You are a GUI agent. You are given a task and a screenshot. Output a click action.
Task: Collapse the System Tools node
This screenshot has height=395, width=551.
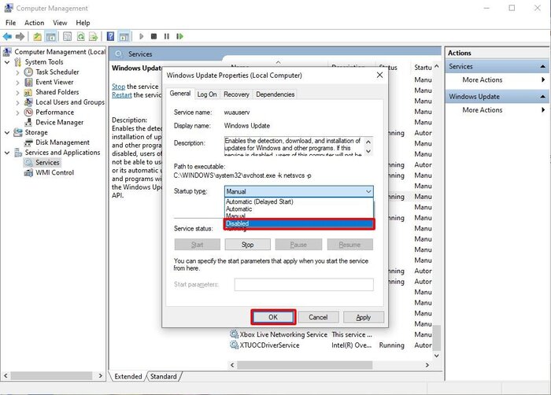[7, 62]
